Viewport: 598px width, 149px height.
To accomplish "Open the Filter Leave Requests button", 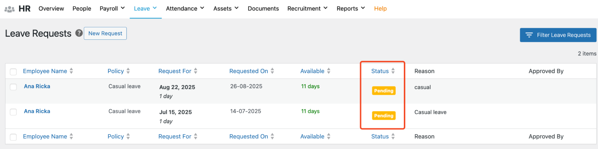I will tap(558, 35).
